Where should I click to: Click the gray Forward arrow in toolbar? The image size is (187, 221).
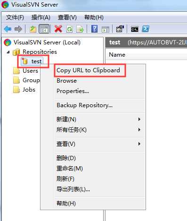click(x=18, y=29)
